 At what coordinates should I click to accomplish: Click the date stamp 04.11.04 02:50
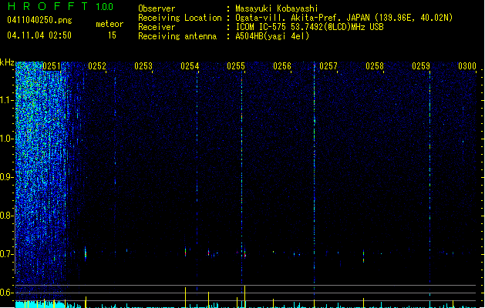(x=39, y=35)
